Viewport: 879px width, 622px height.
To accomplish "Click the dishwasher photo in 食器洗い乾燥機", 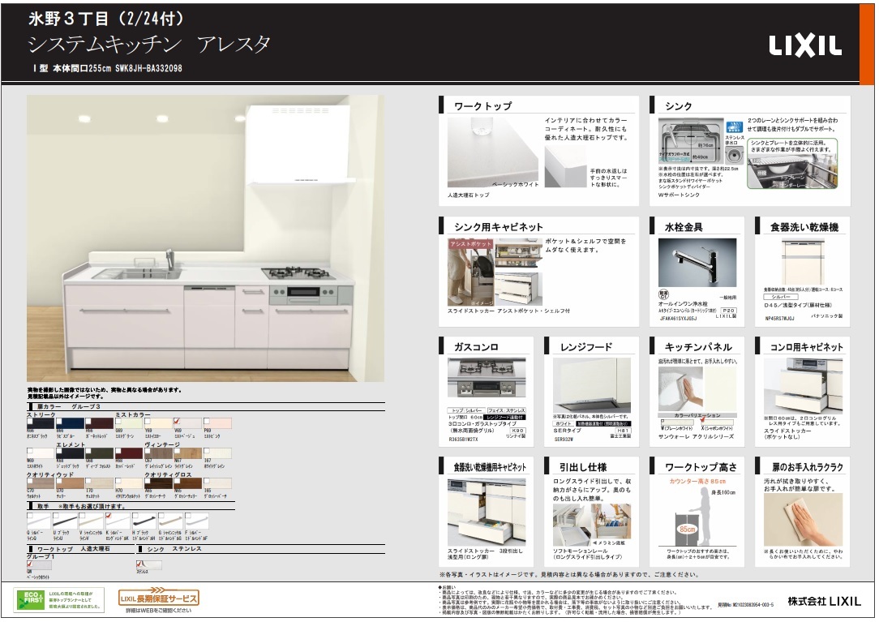I will click(804, 262).
